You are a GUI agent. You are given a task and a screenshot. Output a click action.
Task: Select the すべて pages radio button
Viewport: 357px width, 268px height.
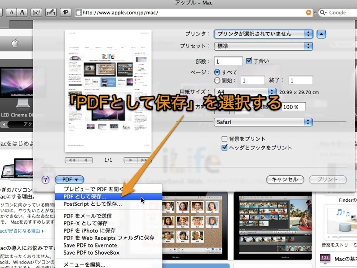(217, 72)
